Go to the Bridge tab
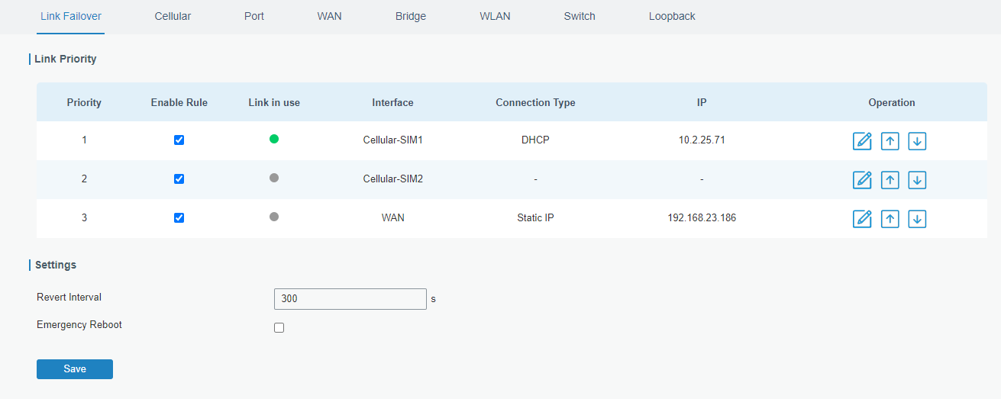Viewport: 1001px width, 399px height. [411, 16]
